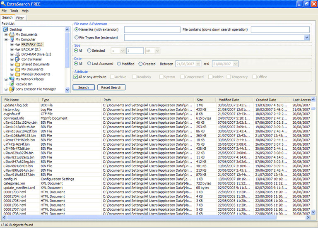Click the results horizontal scrollbar thumb
The height and width of the screenshot is (228, 318).
pyautogui.click(x=141, y=217)
